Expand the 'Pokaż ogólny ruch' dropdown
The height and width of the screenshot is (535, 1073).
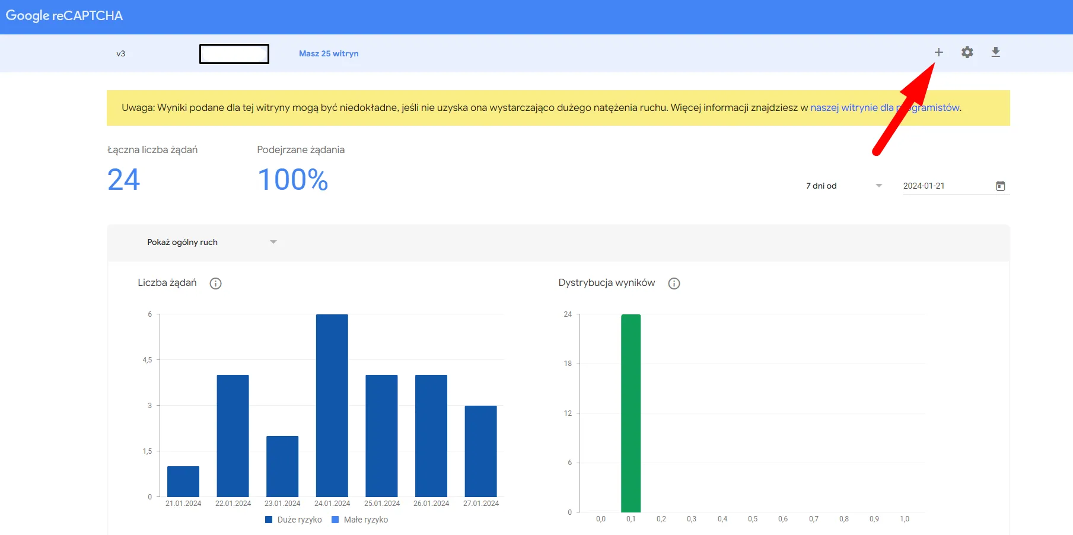pos(212,242)
